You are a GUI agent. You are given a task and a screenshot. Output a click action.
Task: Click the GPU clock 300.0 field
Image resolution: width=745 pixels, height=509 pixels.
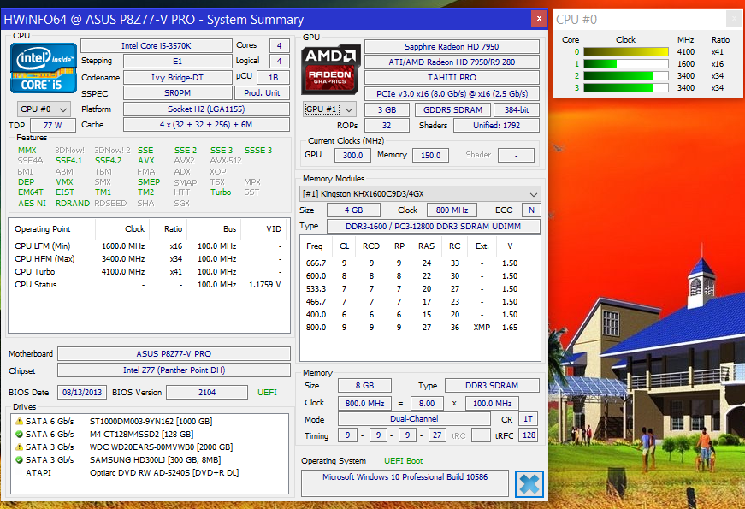coord(353,156)
